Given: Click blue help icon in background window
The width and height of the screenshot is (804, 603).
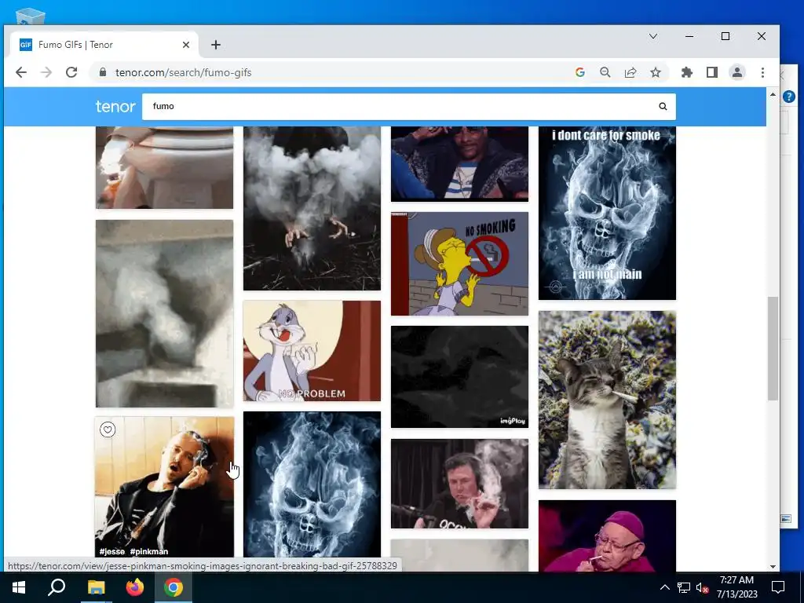Looking at the screenshot, I should click(789, 97).
